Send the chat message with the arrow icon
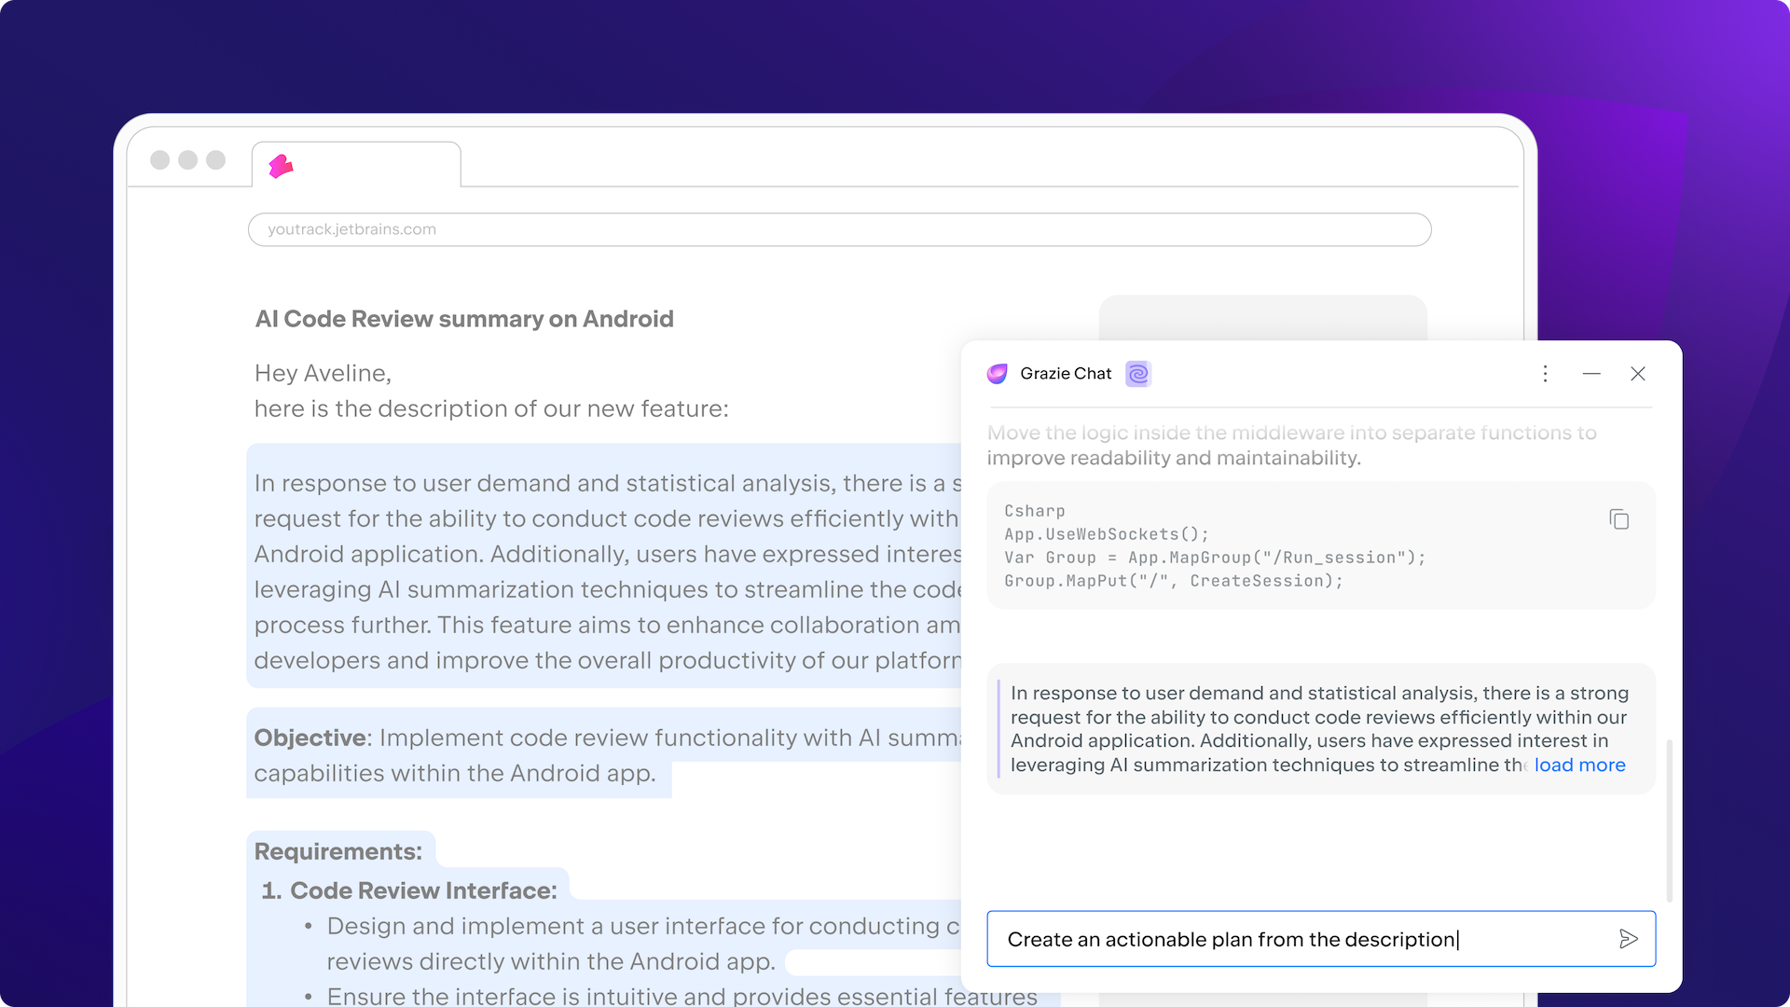 1629,939
